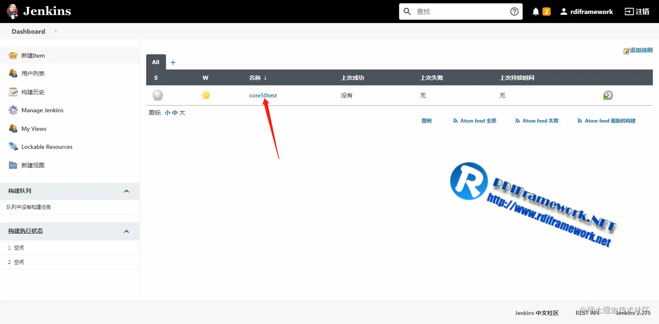Viewport: 659px width, 324px height.
Task: Sort by 上次成功 column header
Action: tap(352, 78)
